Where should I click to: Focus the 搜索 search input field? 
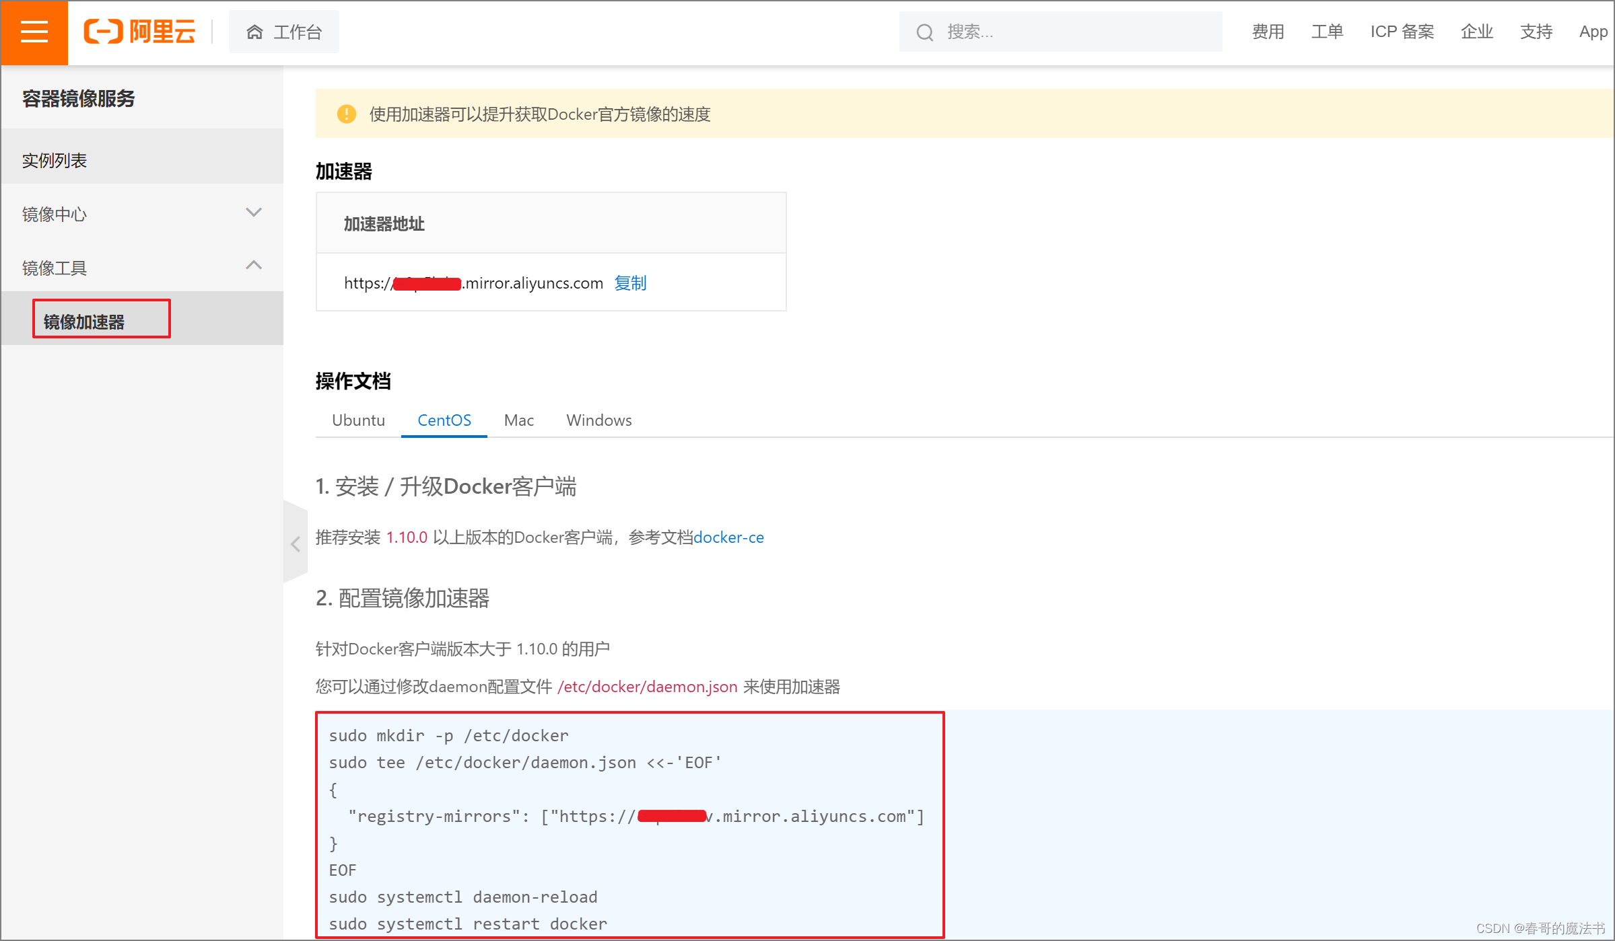(x=1060, y=32)
